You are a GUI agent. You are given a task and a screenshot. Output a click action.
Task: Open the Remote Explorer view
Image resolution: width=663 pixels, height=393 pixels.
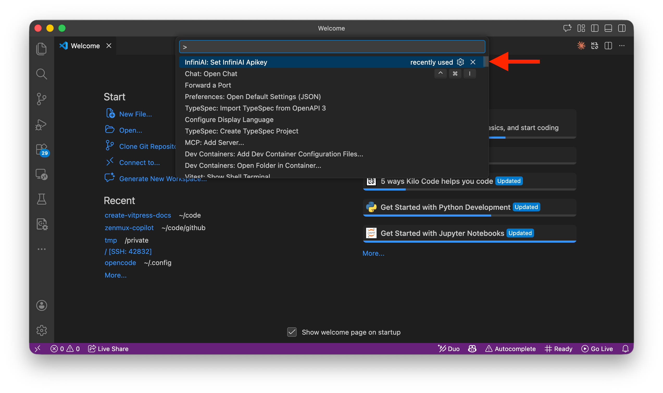click(x=42, y=174)
